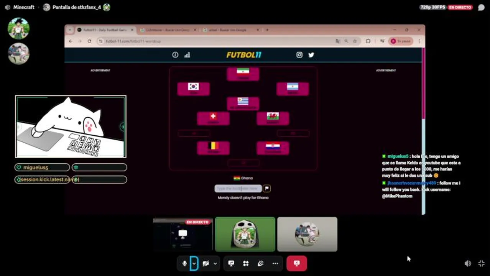Click 'Pantalla de sthzfanx_4' stream title

77,7
